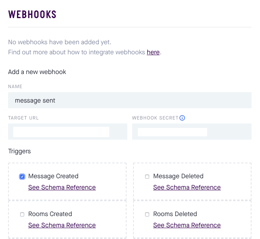The image size is (260, 239).
Task: Tick the Rooms Created checkbox
Action: [x=22, y=214]
